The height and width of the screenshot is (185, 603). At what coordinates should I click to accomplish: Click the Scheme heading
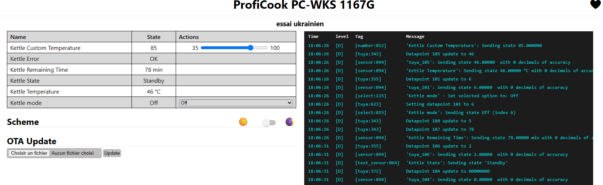23,122
